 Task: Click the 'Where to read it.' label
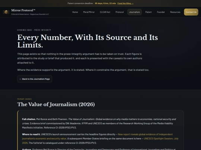point(31,134)
